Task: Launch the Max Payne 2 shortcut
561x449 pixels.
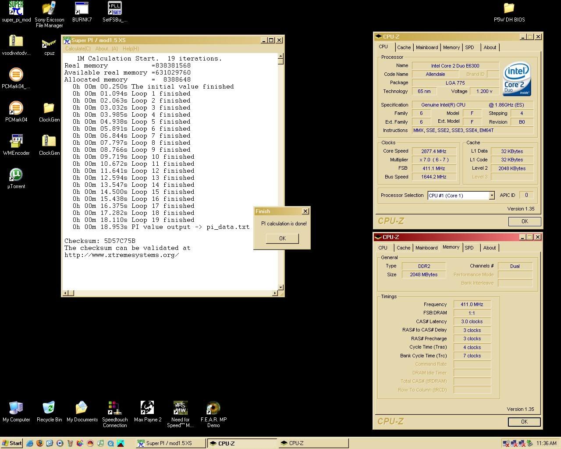Action: click(148, 408)
